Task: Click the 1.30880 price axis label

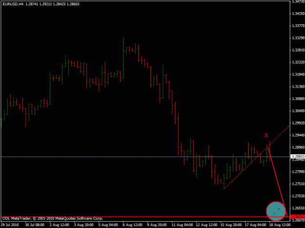Action: pyautogui.click(x=298, y=99)
